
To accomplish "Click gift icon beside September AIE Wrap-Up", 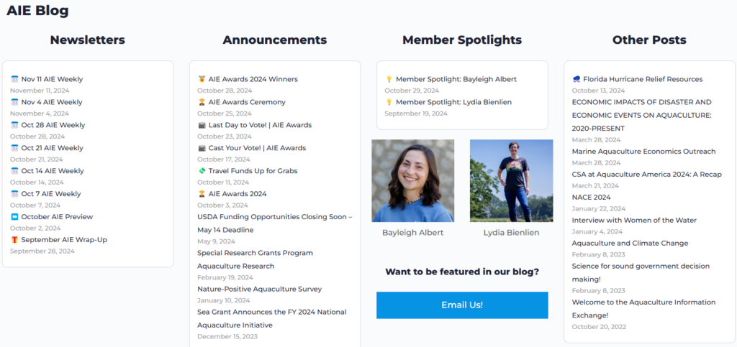I will [14, 240].
